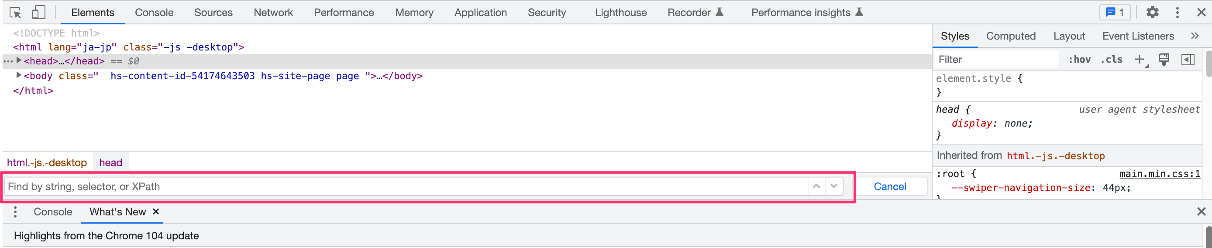
Task: Toggle the rendering emulations paintbrush icon
Action: tap(1164, 60)
